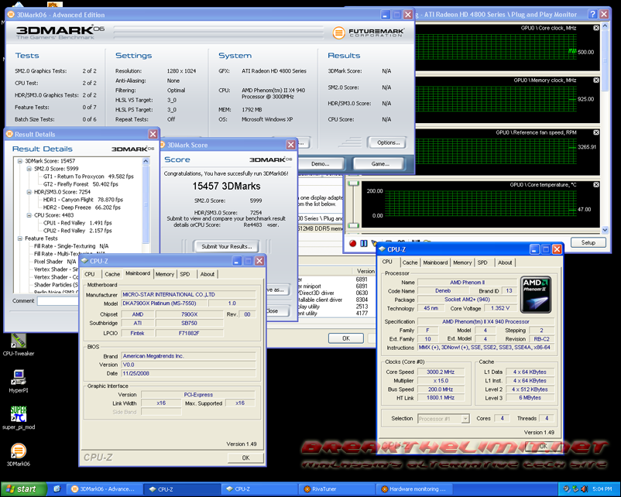Open the Cache tab in the Mainboard CPU-Z window
The height and width of the screenshot is (497, 621).
pos(112,274)
